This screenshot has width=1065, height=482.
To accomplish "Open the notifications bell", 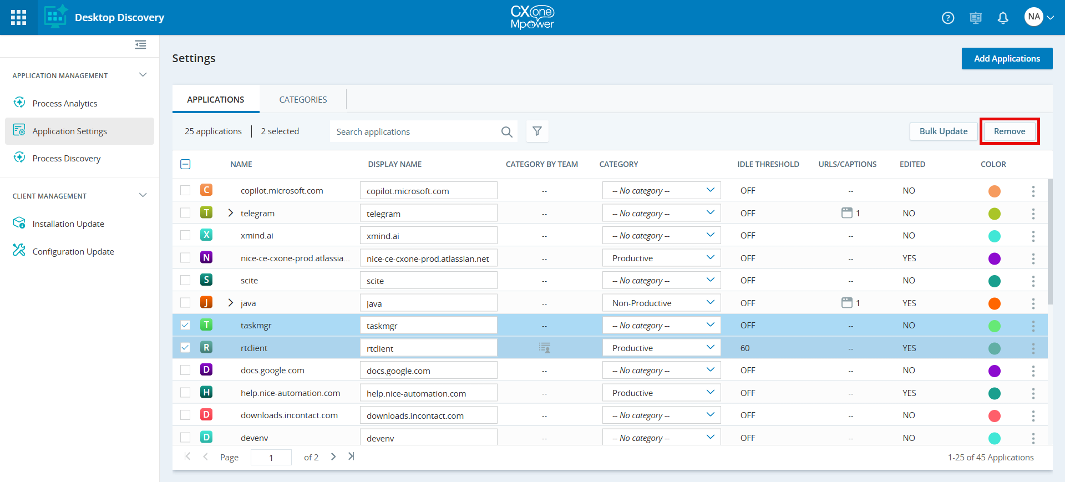I will tap(1002, 18).
